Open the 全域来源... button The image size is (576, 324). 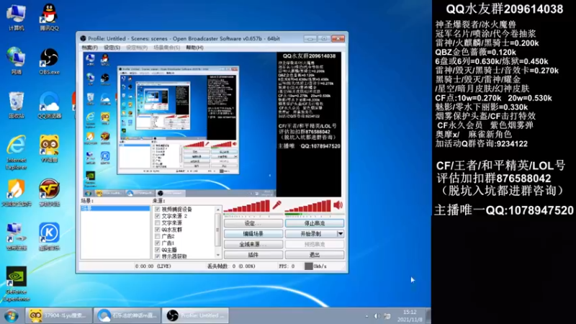coord(253,244)
